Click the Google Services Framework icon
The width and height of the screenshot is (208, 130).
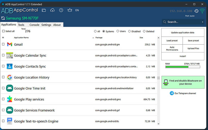point(10,110)
